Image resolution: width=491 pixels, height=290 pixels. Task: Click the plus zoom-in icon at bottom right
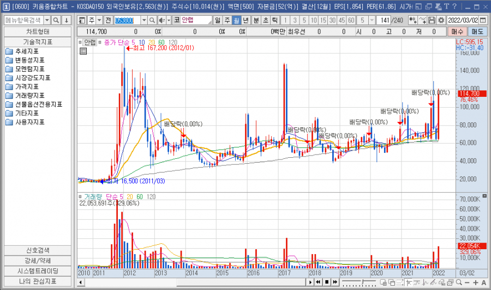click(476, 282)
